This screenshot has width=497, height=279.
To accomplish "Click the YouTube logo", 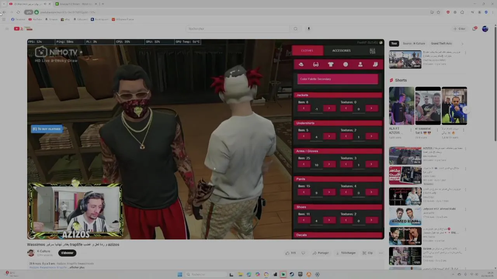I will [23, 29].
